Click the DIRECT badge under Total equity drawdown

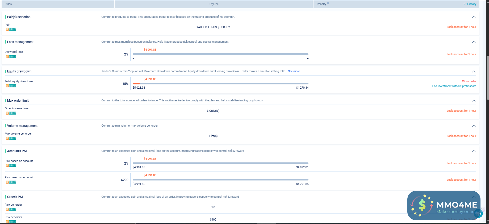coord(11,86)
